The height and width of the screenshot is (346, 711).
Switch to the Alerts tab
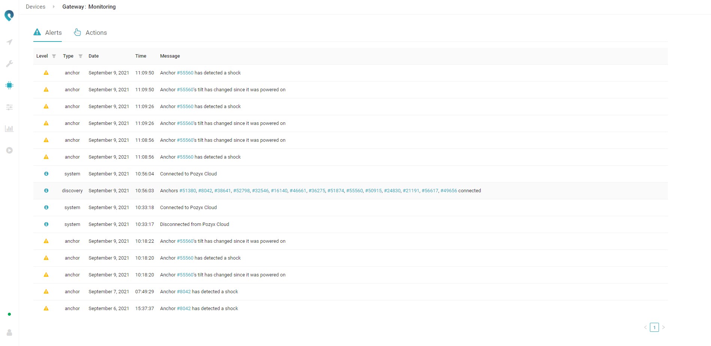point(48,33)
